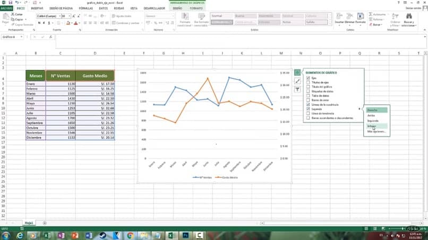Open the chart styles paintbrush button
This screenshot has height=240, width=428.
pyautogui.click(x=297, y=81)
